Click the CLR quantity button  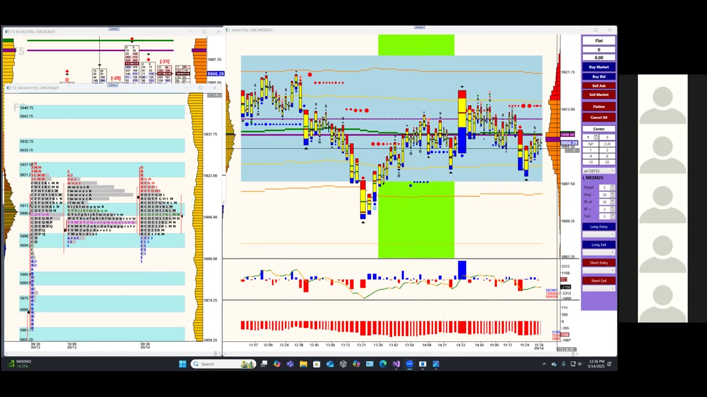coord(607,144)
